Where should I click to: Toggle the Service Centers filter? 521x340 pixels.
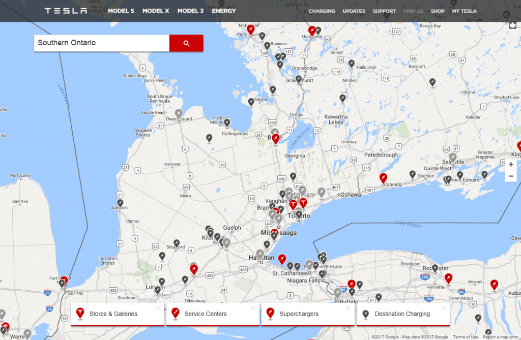point(213,314)
